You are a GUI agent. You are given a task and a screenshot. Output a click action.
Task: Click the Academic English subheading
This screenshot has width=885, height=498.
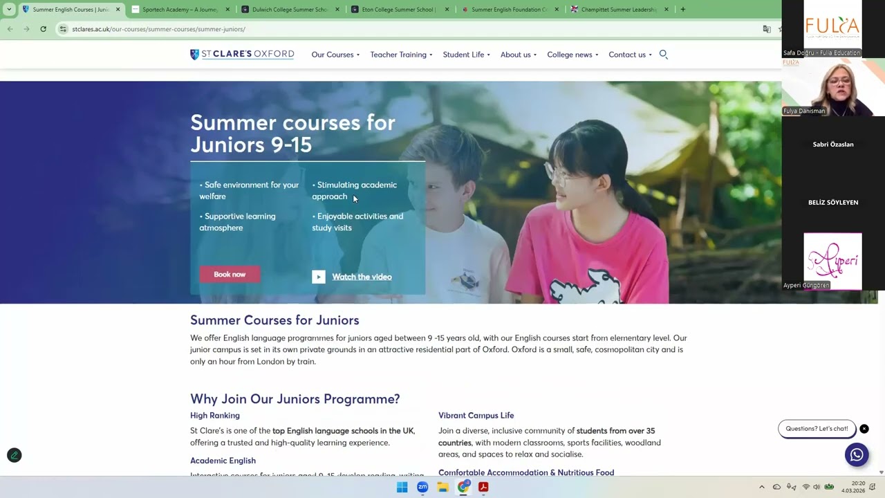[223, 461]
